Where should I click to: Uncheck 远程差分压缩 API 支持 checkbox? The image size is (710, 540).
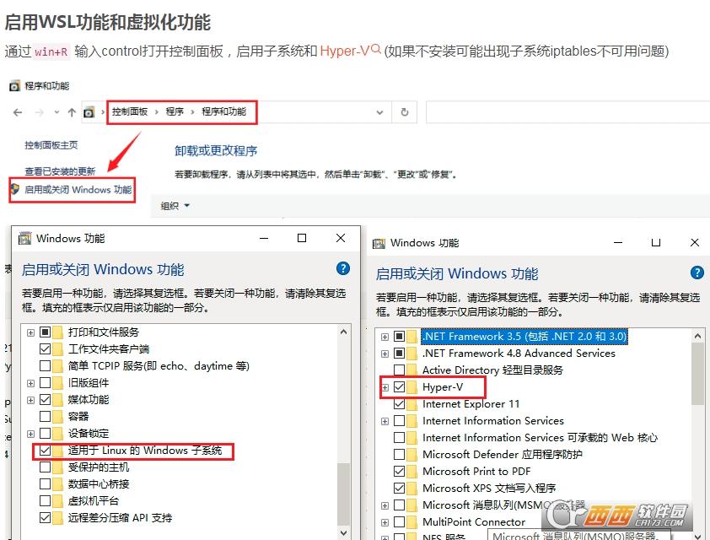coord(45,517)
